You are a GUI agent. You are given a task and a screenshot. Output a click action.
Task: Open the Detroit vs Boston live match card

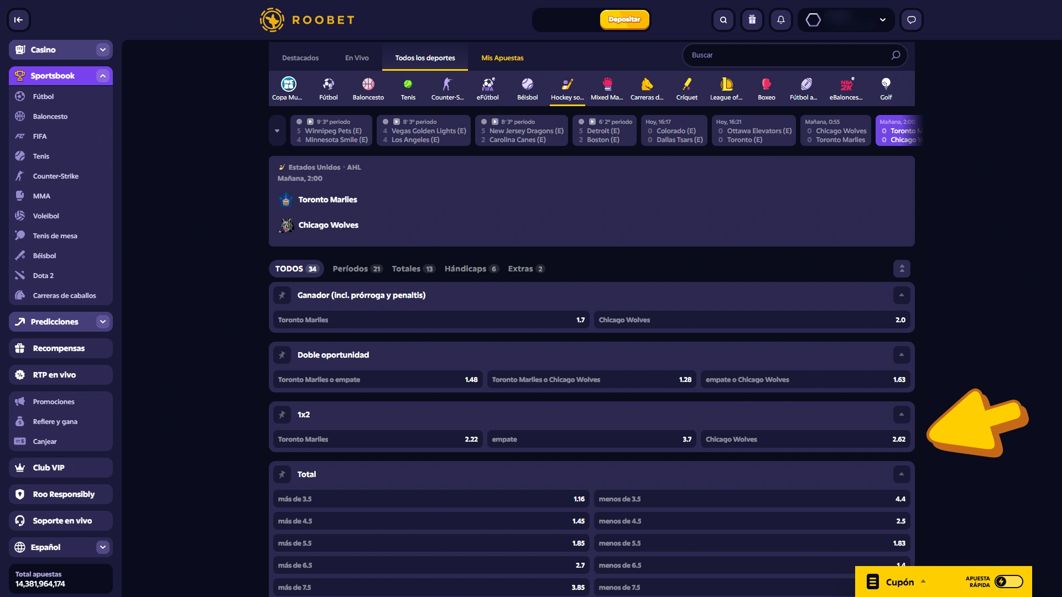coord(604,131)
